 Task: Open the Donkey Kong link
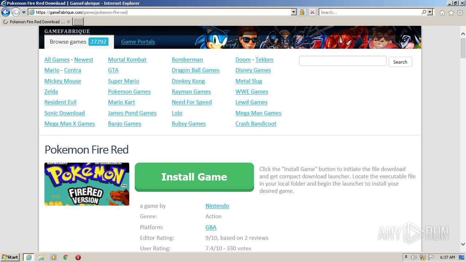coord(188,81)
